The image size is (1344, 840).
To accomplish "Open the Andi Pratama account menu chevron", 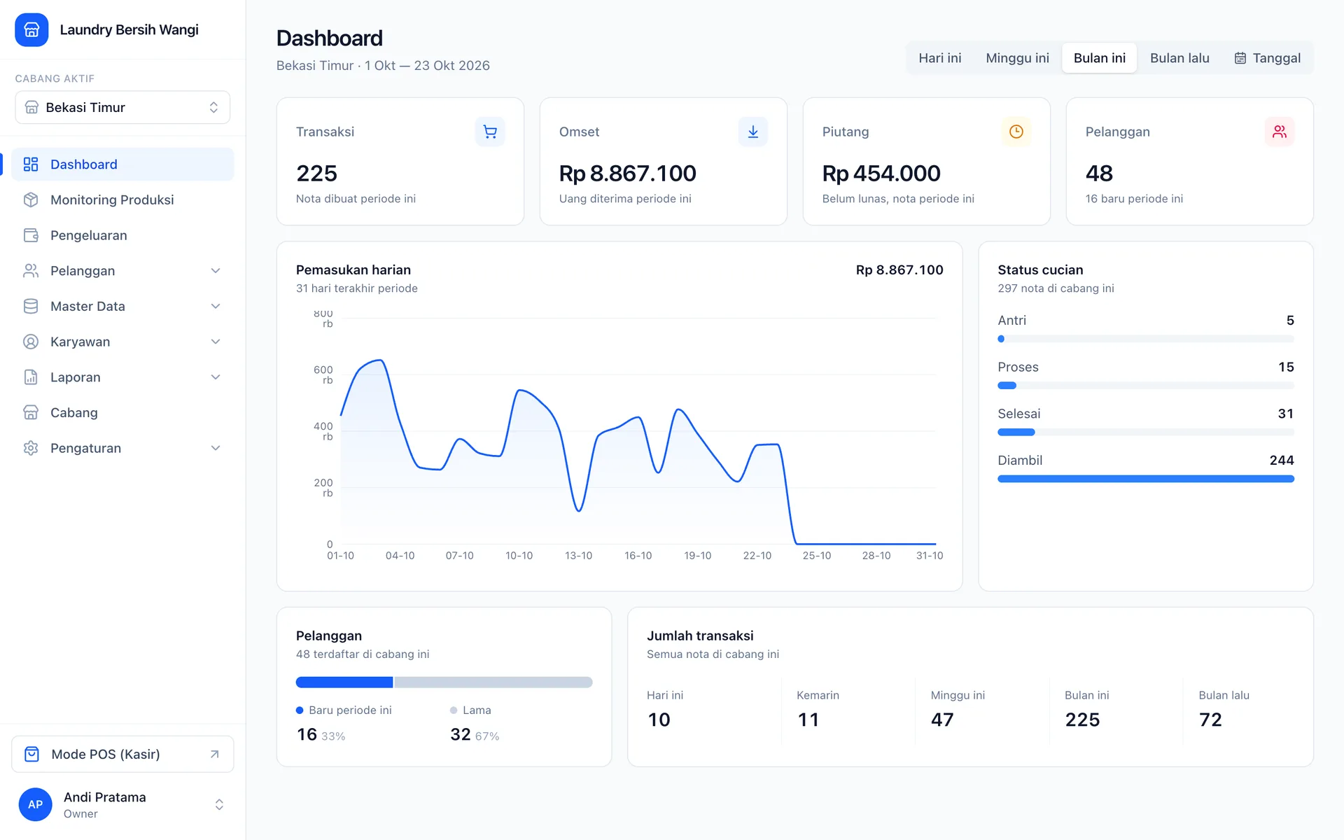I will 219,804.
